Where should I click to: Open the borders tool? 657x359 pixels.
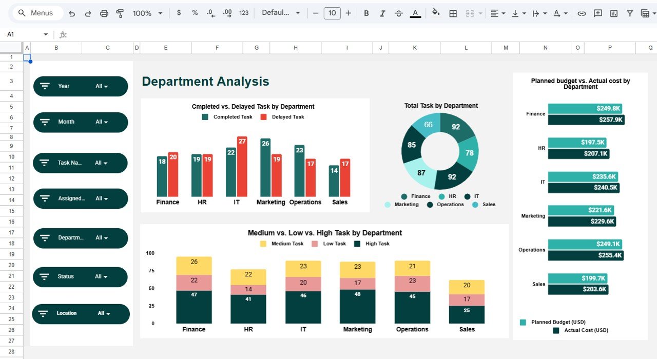tap(453, 13)
